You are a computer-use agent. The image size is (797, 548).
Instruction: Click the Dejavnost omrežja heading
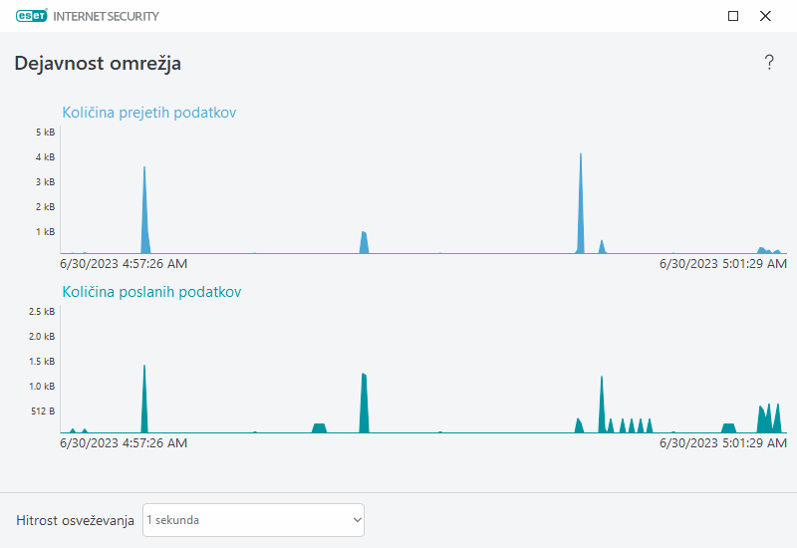pos(98,64)
